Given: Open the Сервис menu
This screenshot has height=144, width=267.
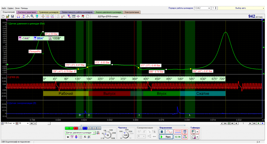Looking at the screenshot, I should (x=10, y=8).
